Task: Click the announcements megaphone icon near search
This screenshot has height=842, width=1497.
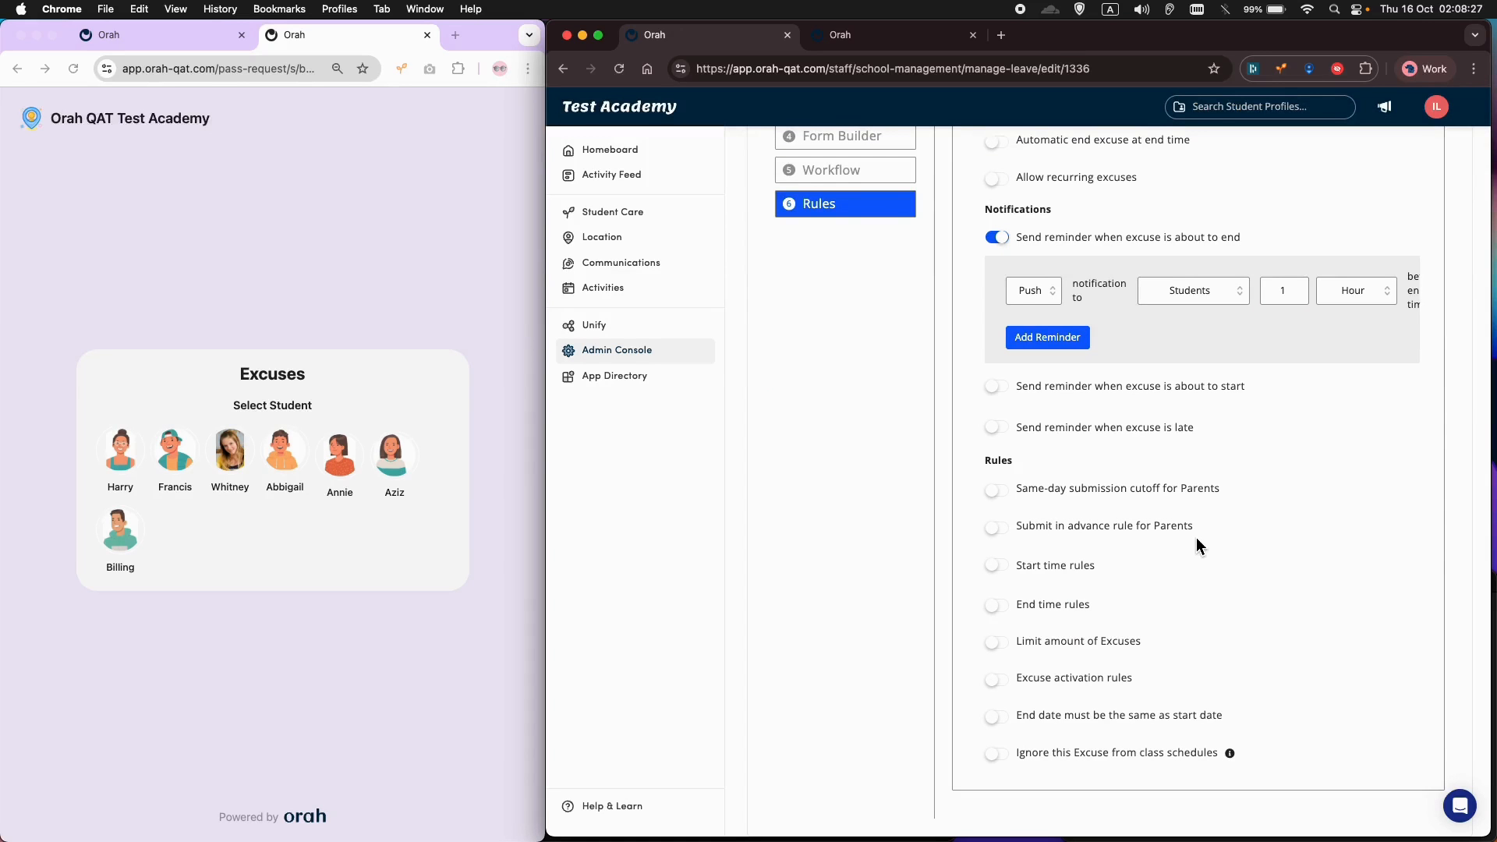Action: click(x=1384, y=107)
